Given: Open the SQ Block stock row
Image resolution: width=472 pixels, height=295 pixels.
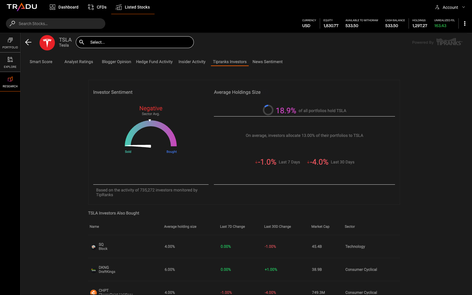Looking at the screenshot, I should pos(244,247).
